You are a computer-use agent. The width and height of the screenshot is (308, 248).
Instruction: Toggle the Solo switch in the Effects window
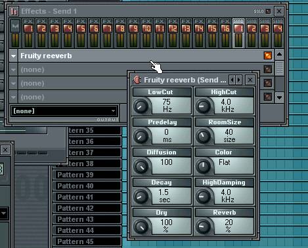click(x=268, y=11)
